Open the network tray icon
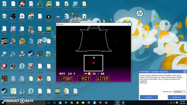The height and width of the screenshot is (105, 187). click(171, 103)
